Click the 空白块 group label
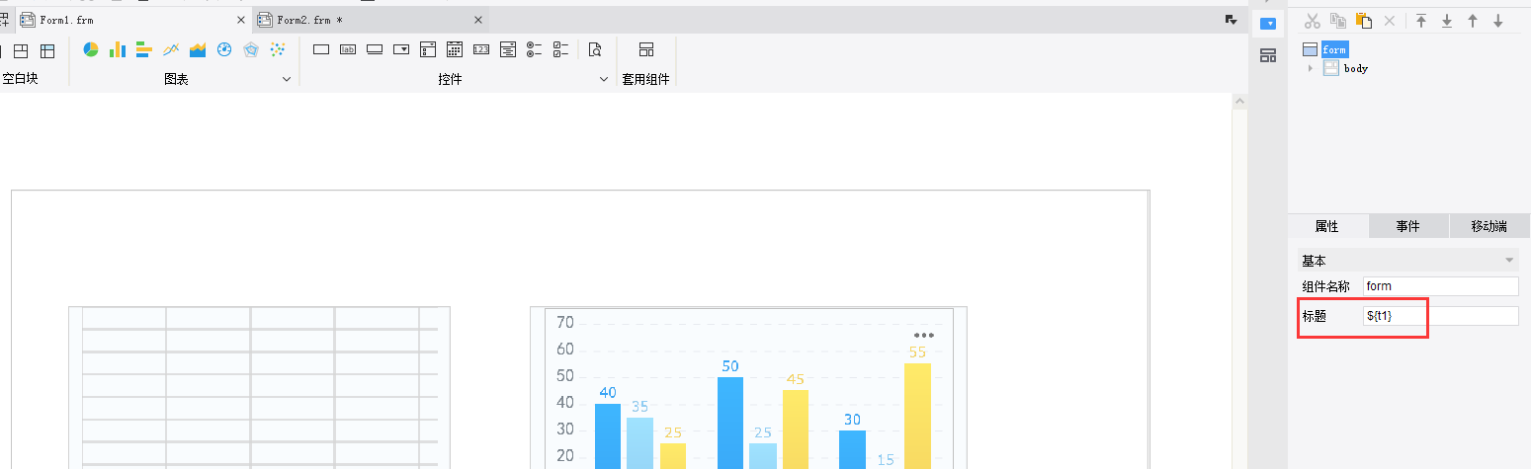 point(20,79)
